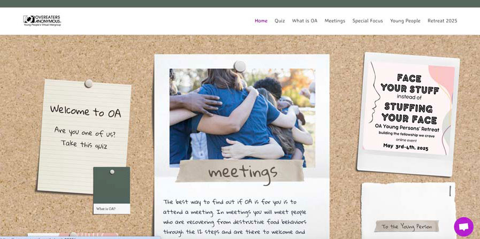Click the group hug meetings photo

(x=242, y=118)
